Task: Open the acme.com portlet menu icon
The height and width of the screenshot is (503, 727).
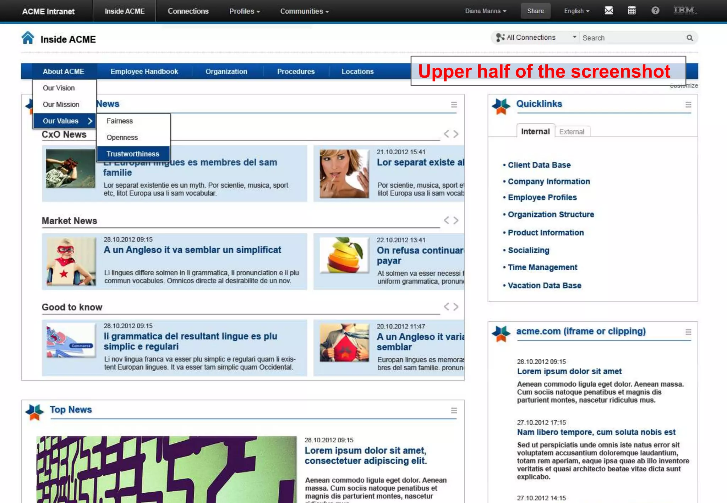Action: click(x=688, y=332)
